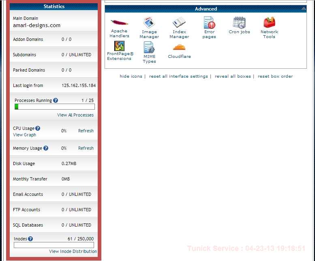Click the 'hide icons' link

[x=131, y=76]
